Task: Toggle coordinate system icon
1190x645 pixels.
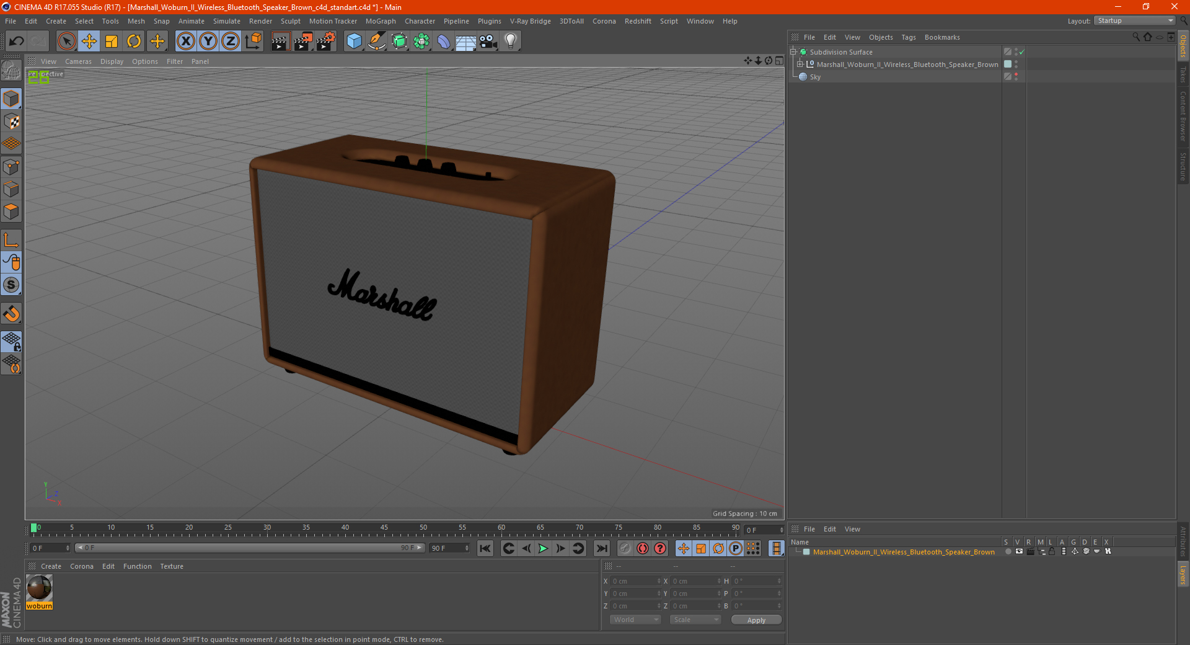Action: [253, 42]
